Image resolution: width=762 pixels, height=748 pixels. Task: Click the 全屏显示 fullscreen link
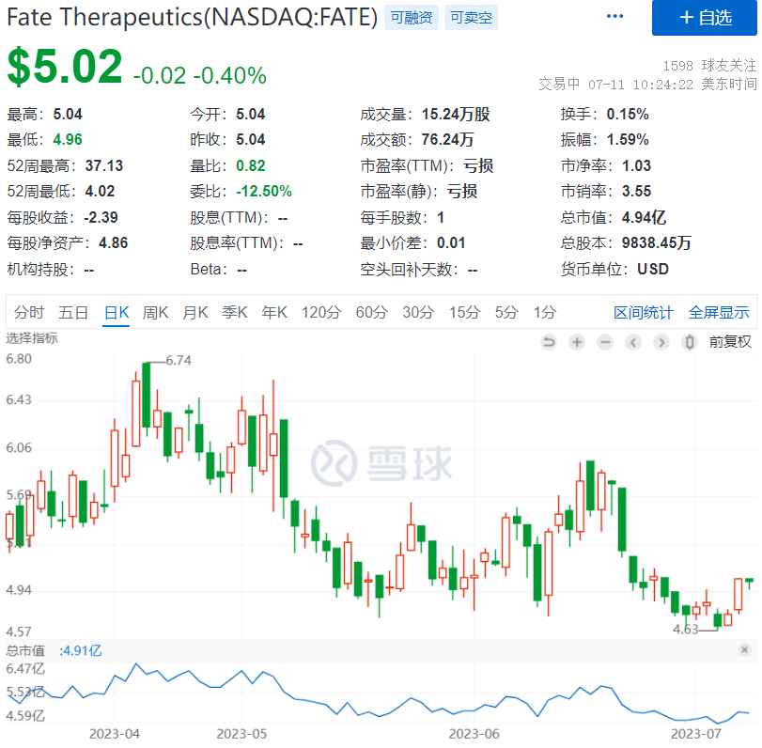click(x=719, y=312)
